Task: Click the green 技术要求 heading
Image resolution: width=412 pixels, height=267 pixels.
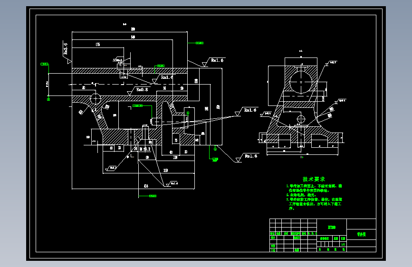Action: pos(314,179)
